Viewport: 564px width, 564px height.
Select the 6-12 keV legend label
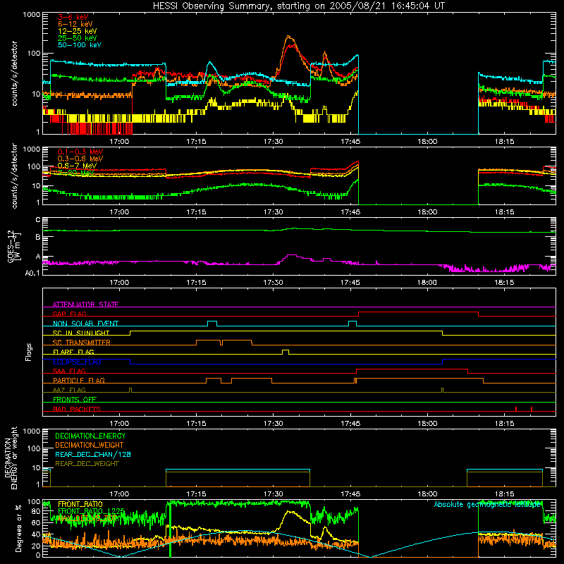click(75, 24)
